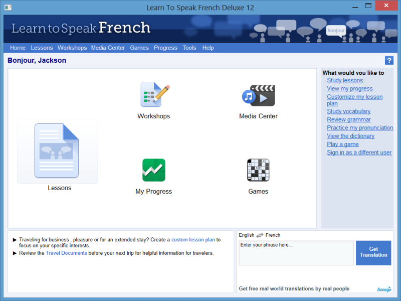The image size is (401, 301).
Task: Click the View the dictionary link
Action: pos(350,136)
